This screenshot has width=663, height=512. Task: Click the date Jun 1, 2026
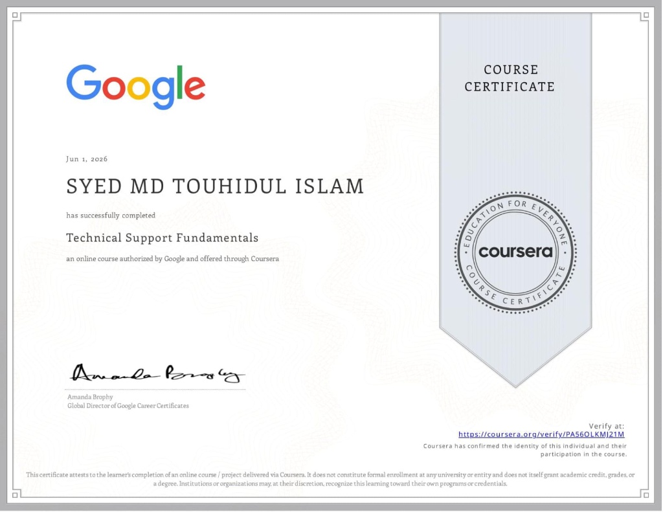click(x=87, y=159)
